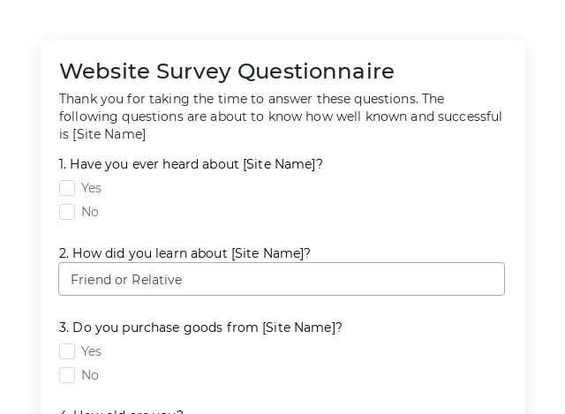Tick No for purchasing goods question

(67, 375)
